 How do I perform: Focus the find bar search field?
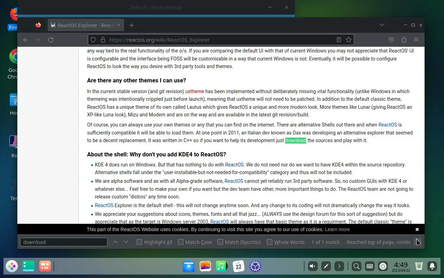[x=64, y=242]
